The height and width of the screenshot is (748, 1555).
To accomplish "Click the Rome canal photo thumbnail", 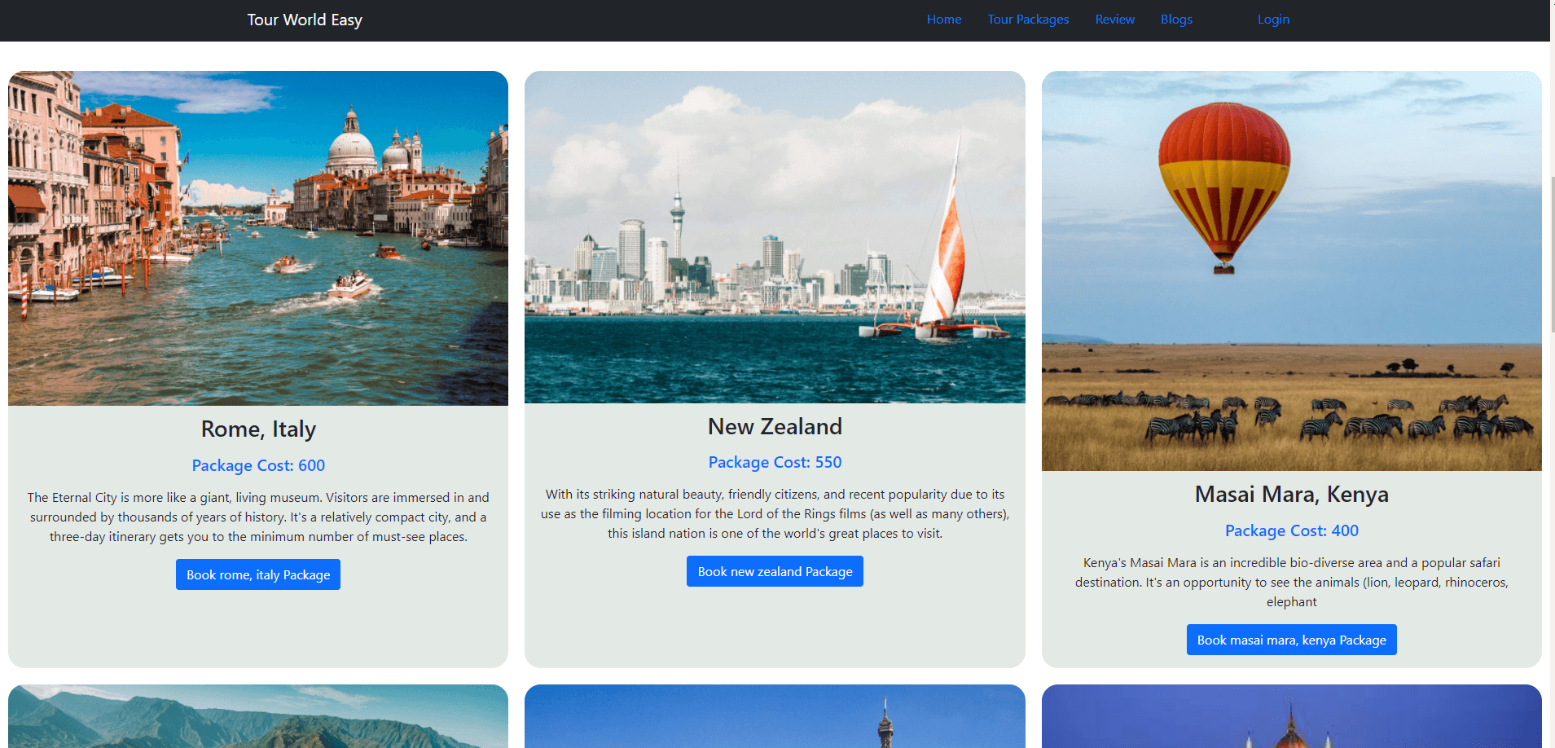I will pos(258,238).
